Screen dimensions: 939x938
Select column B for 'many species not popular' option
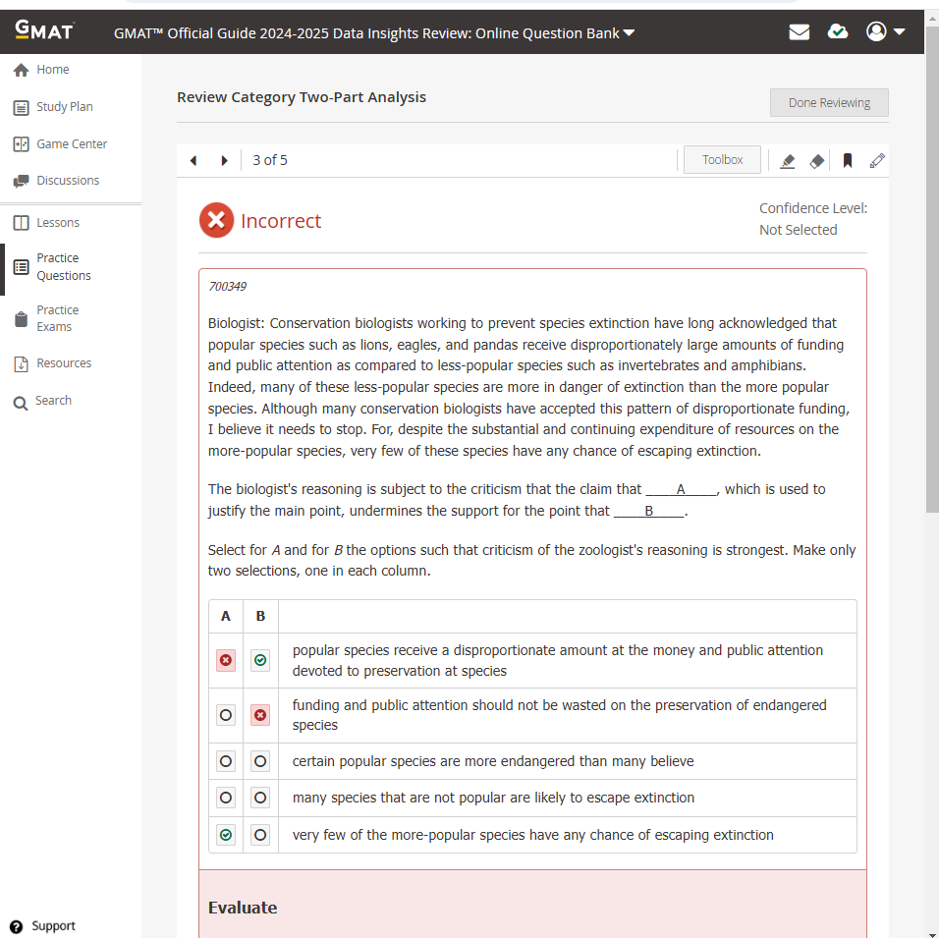coord(260,799)
